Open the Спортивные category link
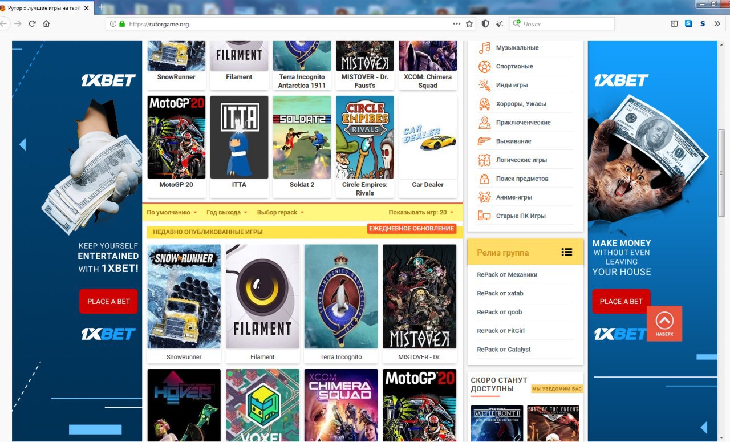The image size is (730, 442). [514, 67]
